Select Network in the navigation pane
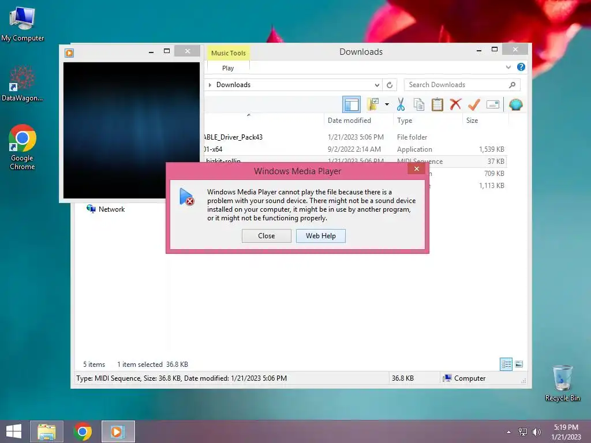This screenshot has width=591, height=443. pos(106,209)
